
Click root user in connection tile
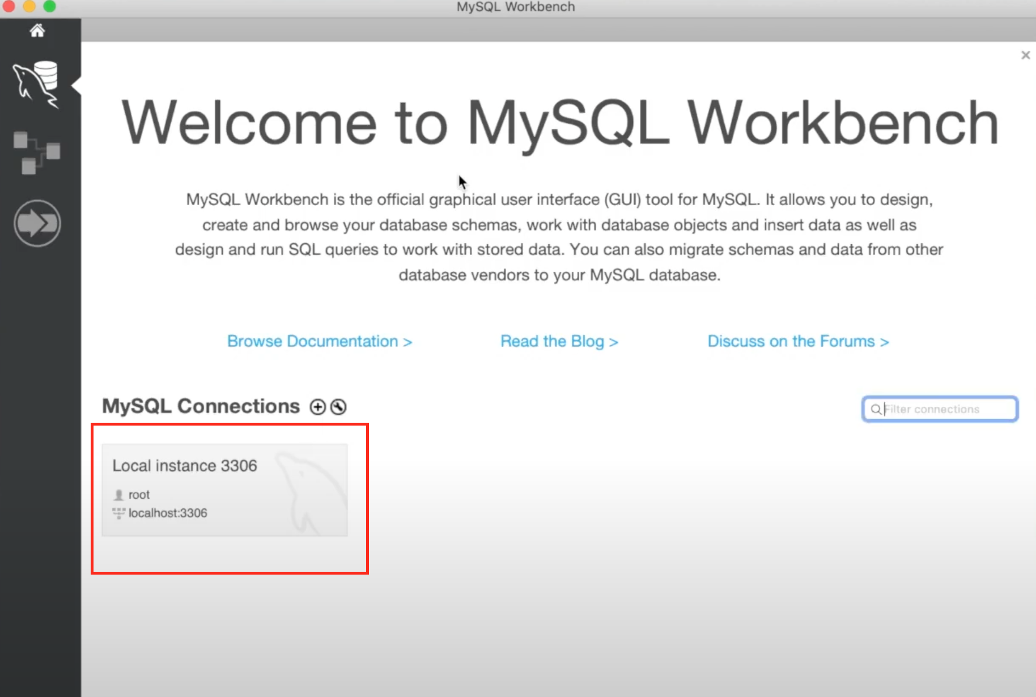click(139, 495)
